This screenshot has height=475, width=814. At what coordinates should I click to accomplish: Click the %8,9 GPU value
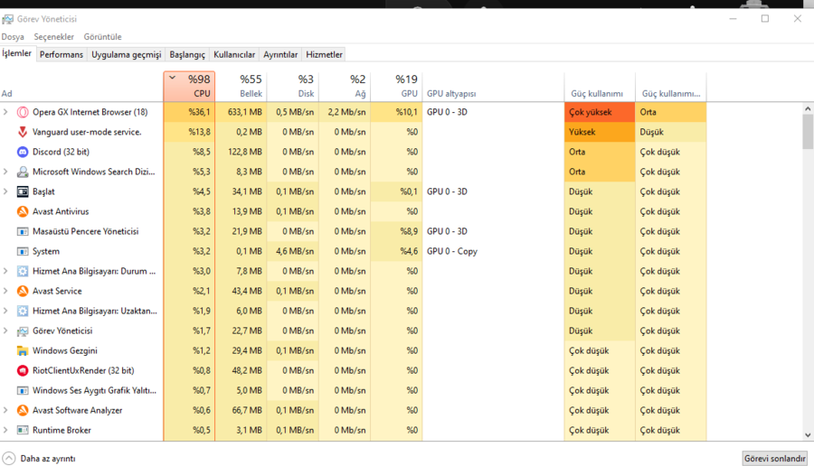click(x=397, y=231)
